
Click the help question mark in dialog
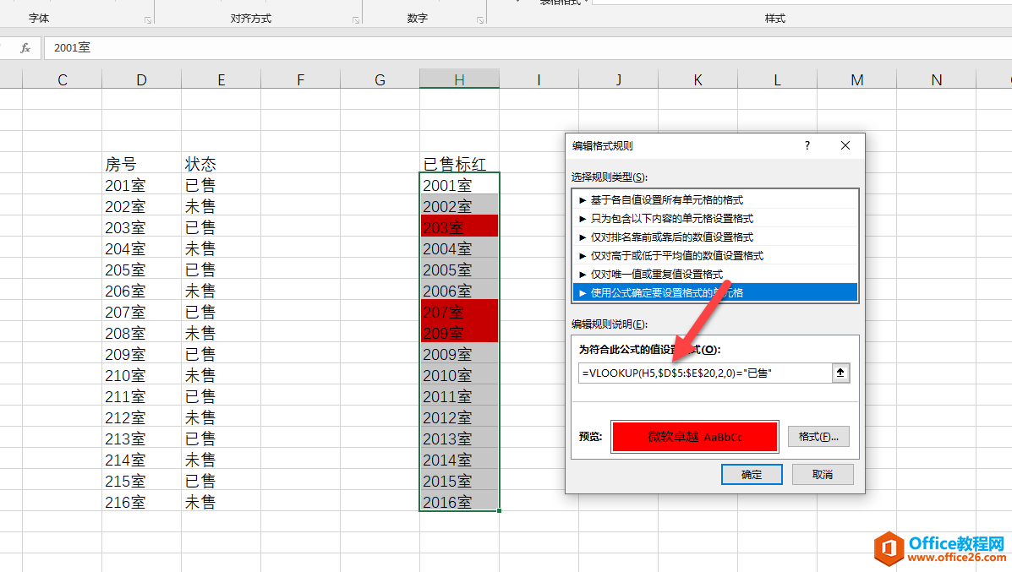pyautogui.click(x=807, y=145)
